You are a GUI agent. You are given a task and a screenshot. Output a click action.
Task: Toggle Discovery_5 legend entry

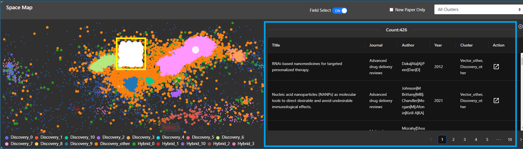pyautogui.click(x=200, y=137)
